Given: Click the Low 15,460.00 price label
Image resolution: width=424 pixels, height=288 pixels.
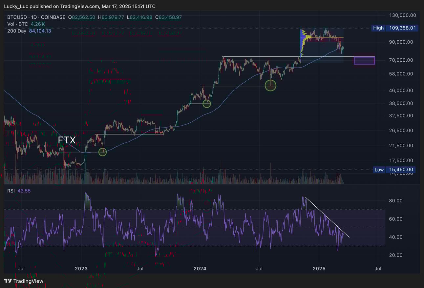Looking at the screenshot, I should [395, 170].
